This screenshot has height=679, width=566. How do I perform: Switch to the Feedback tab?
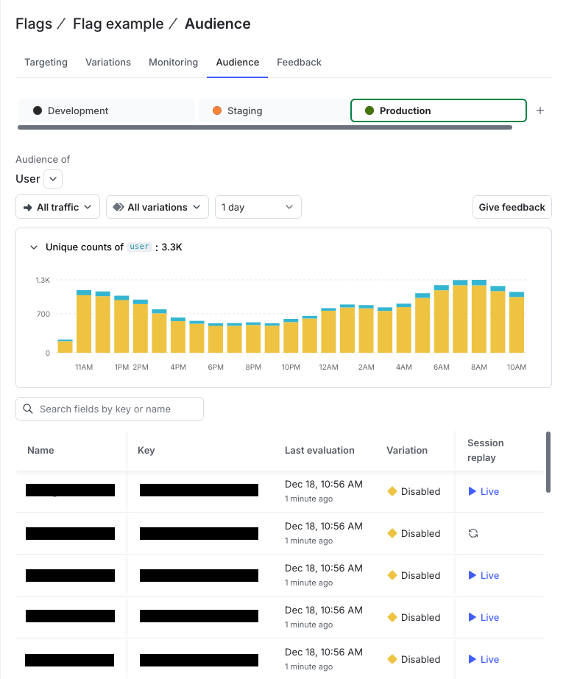299,62
